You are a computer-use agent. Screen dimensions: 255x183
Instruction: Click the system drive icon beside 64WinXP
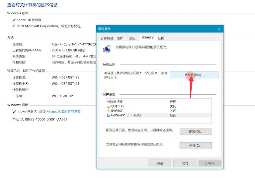pyautogui.click(x=109, y=115)
